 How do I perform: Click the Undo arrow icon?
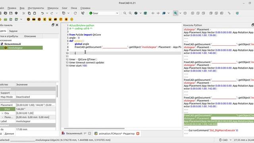(42, 13)
